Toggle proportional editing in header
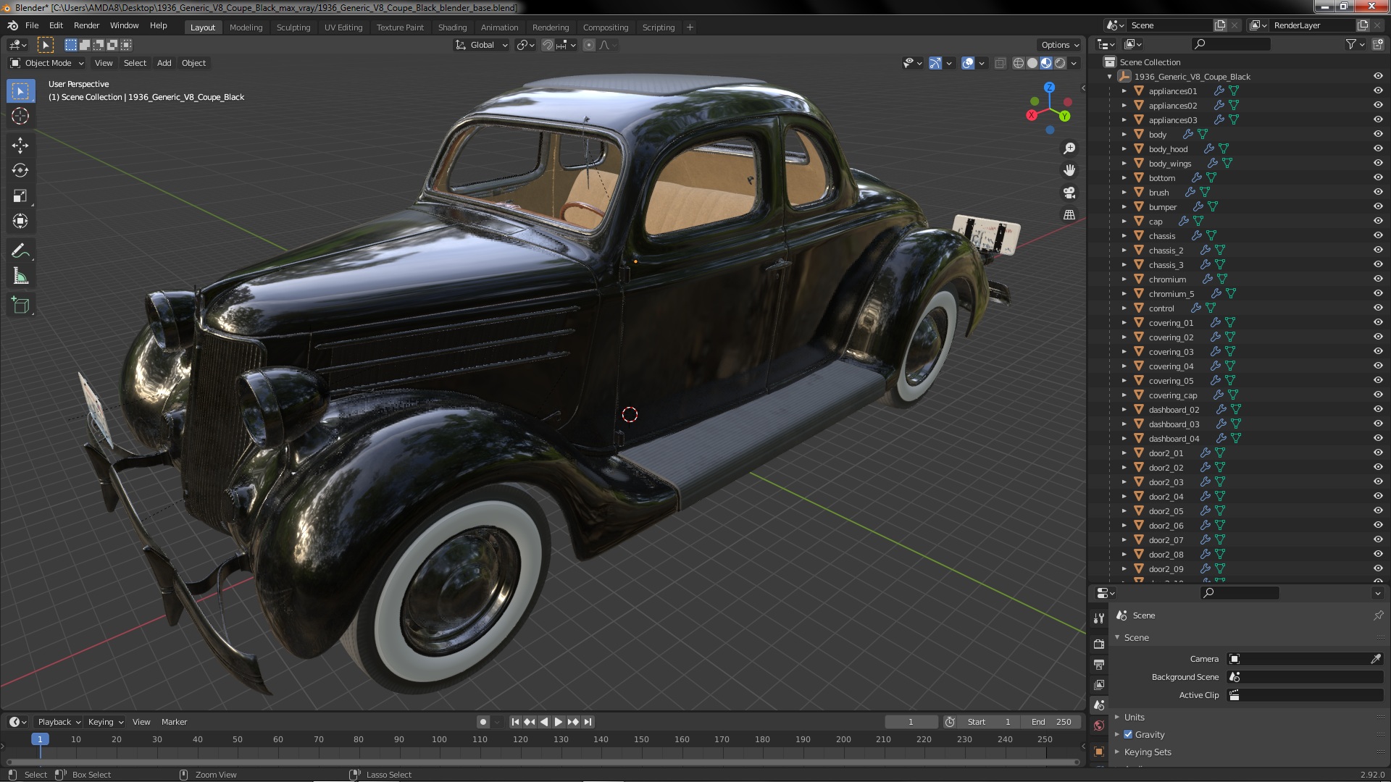 pyautogui.click(x=588, y=45)
